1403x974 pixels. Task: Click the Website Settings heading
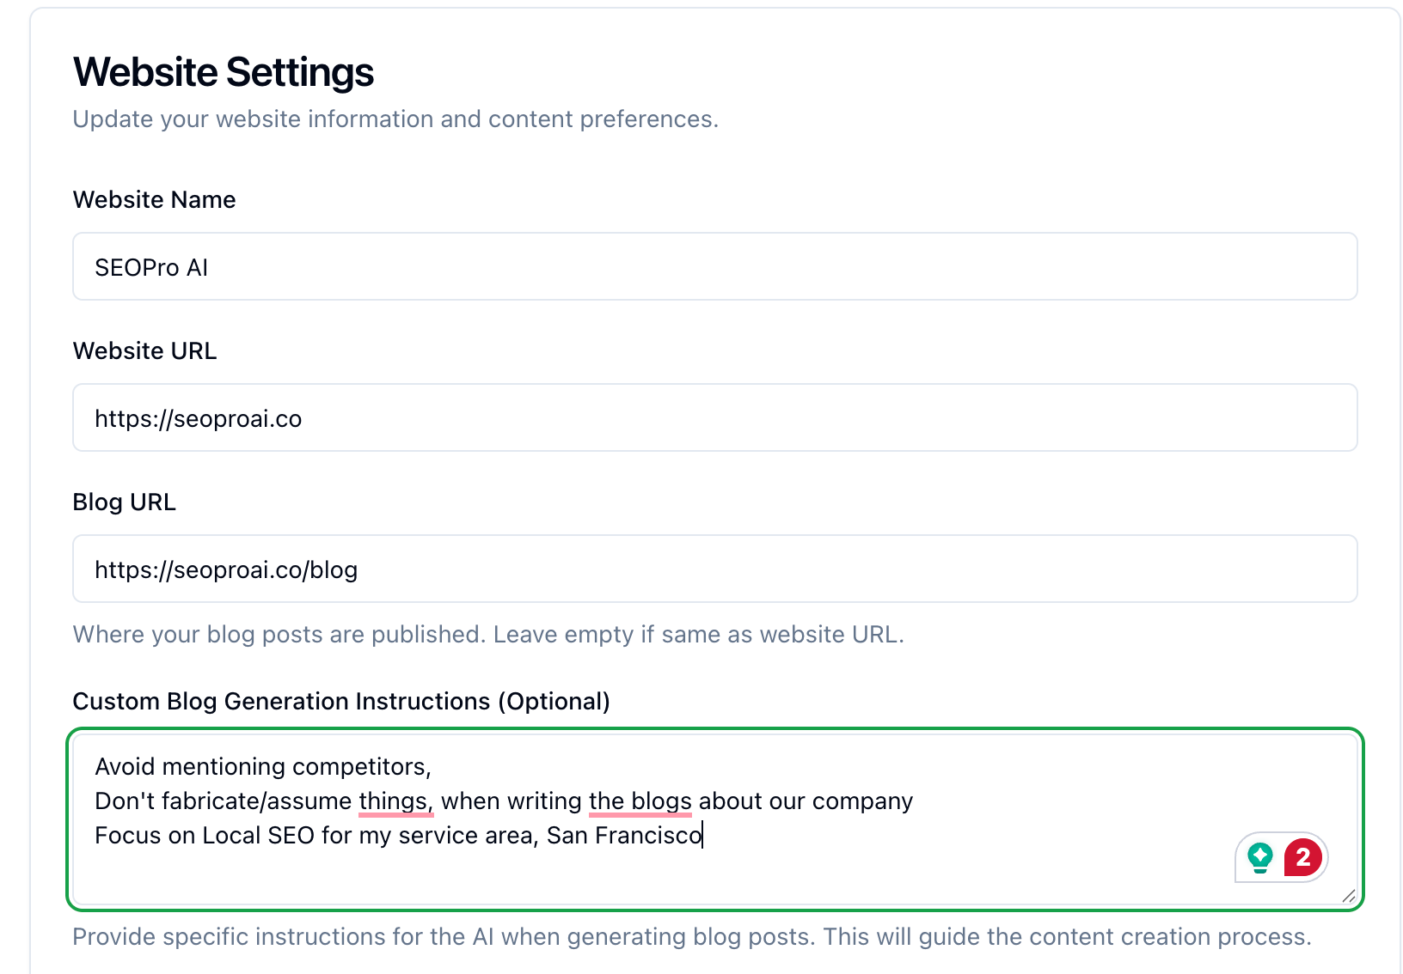pos(224,72)
